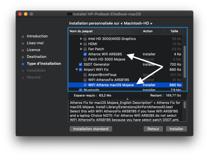Click the Installer button to proceed
Screen dimensions: 209x157
[x=176, y=129]
